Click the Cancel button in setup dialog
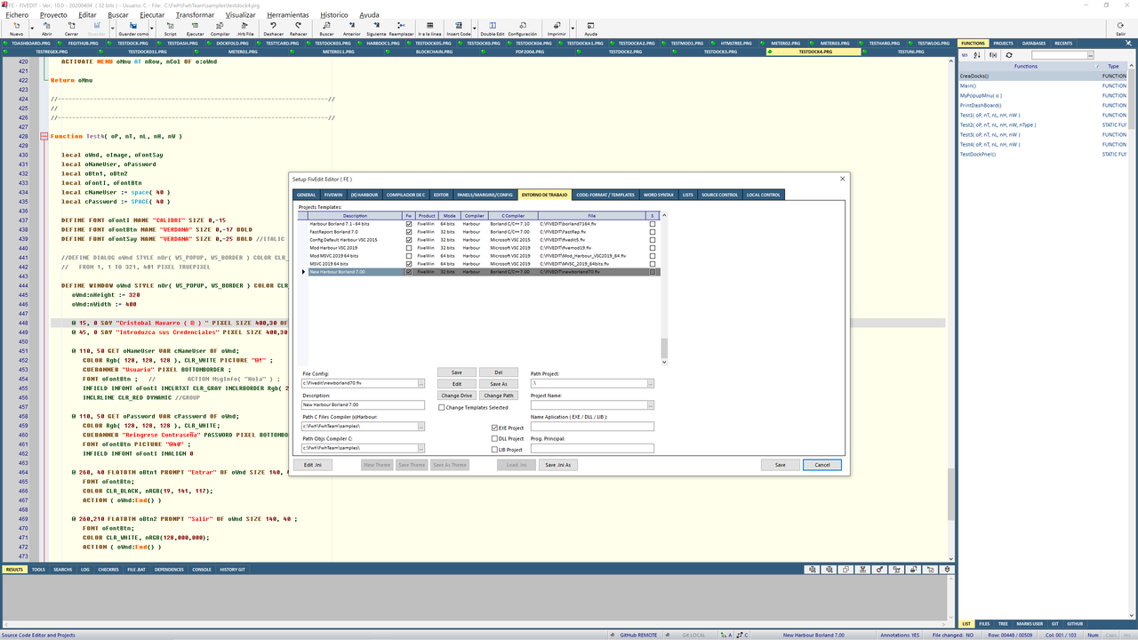Viewport: 1138px width, 640px height. pos(821,465)
